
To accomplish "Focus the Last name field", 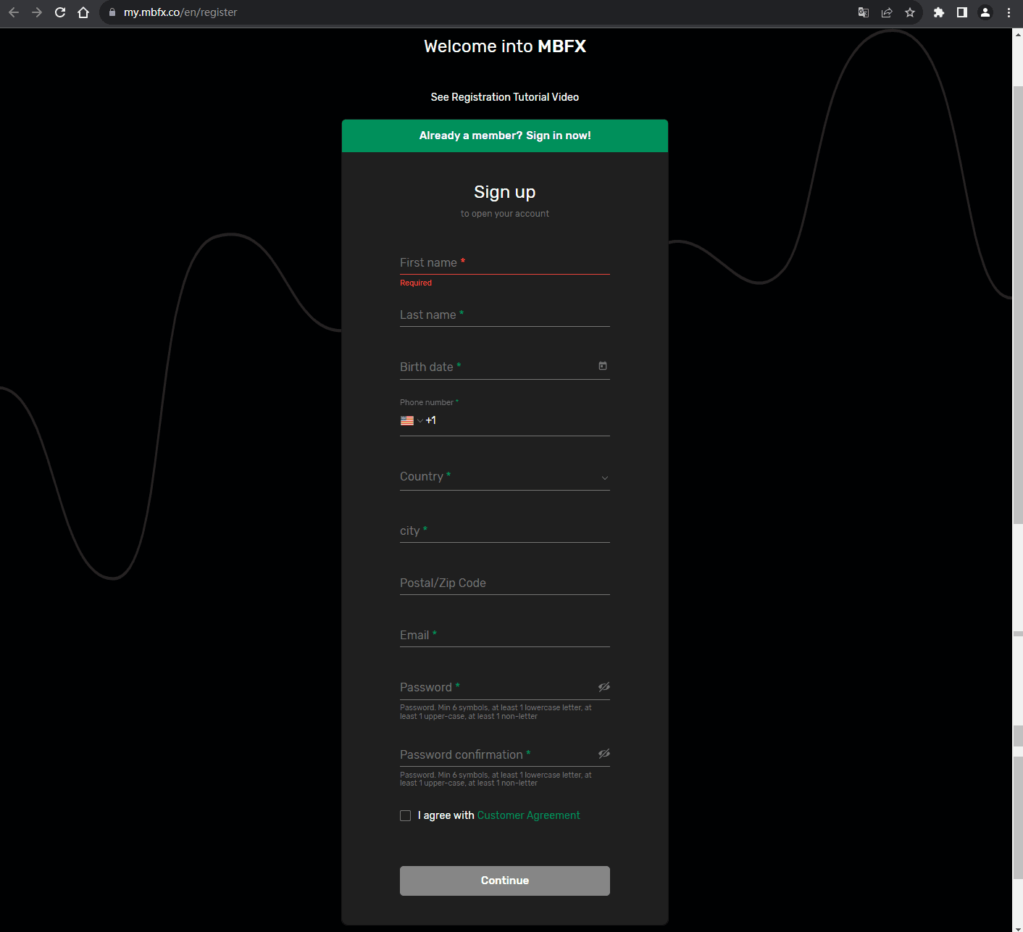I will coord(505,315).
